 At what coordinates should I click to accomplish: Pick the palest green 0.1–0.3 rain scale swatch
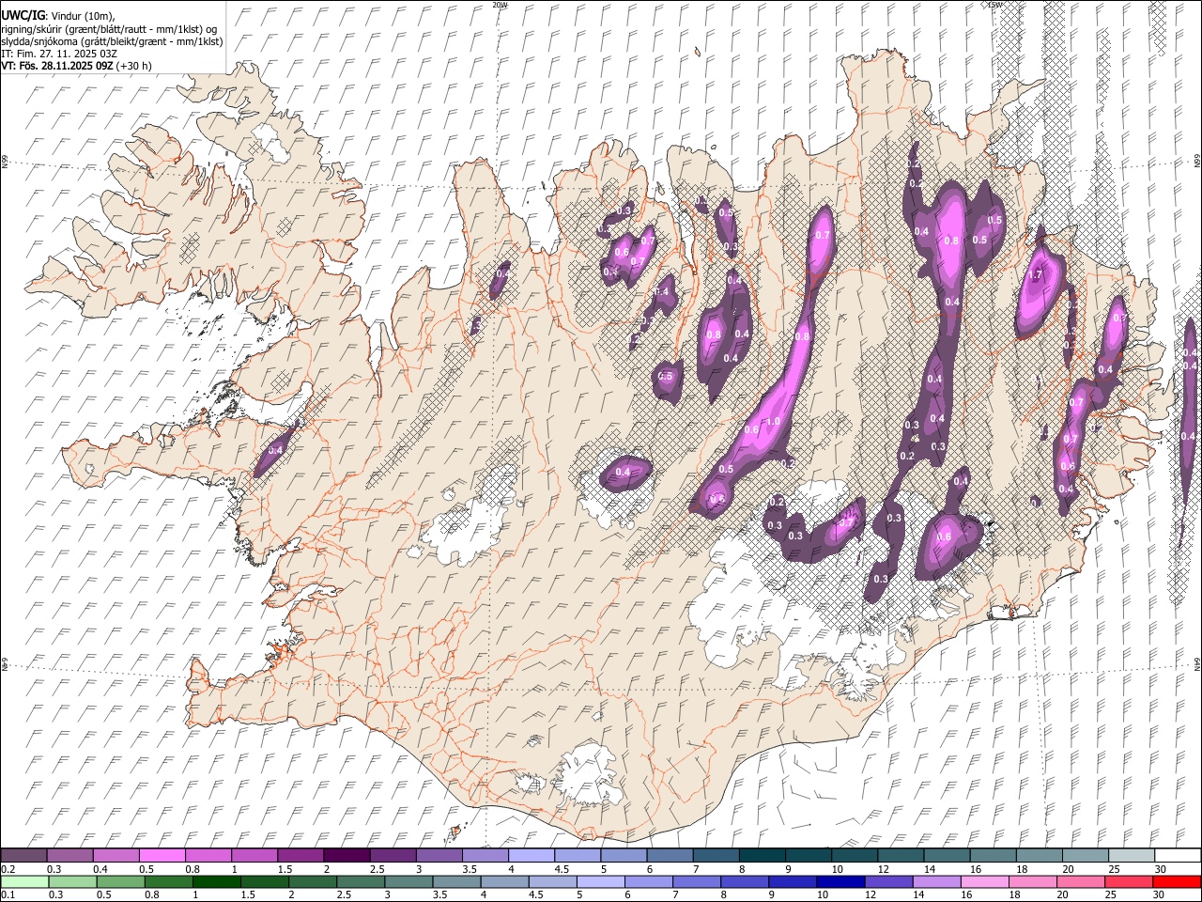(24, 882)
